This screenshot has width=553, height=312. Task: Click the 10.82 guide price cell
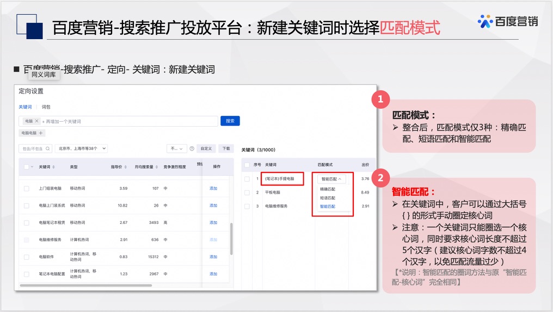click(122, 205)
